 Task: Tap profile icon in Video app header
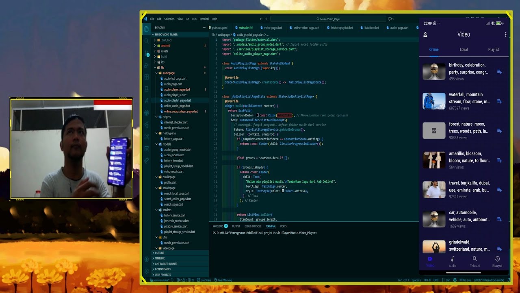[x=425, y=35]
